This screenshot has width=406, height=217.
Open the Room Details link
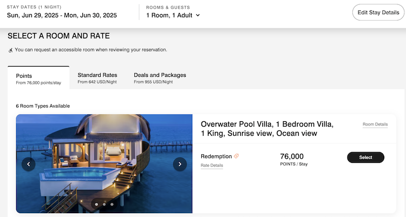click(375, 124)
